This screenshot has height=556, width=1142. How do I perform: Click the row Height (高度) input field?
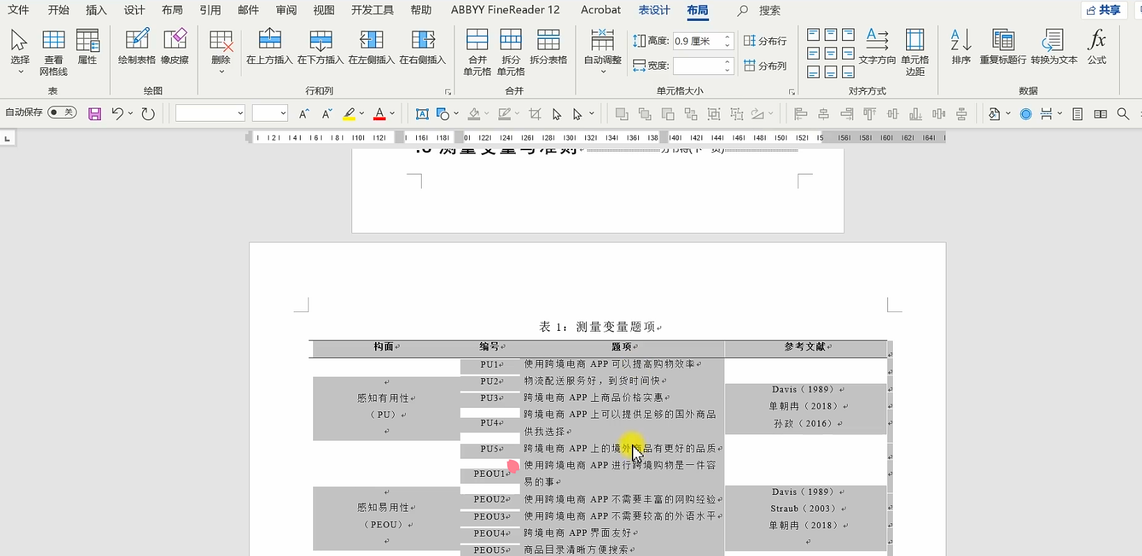coord(697,41)
